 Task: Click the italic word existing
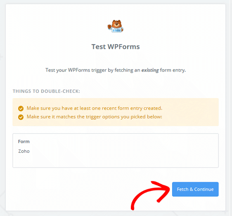coord(150,70)
